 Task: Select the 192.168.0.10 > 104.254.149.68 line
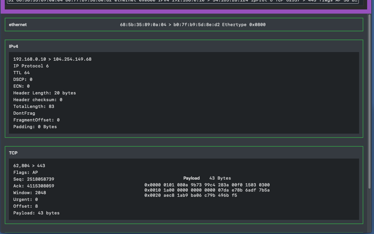click(x=52, y=59)
